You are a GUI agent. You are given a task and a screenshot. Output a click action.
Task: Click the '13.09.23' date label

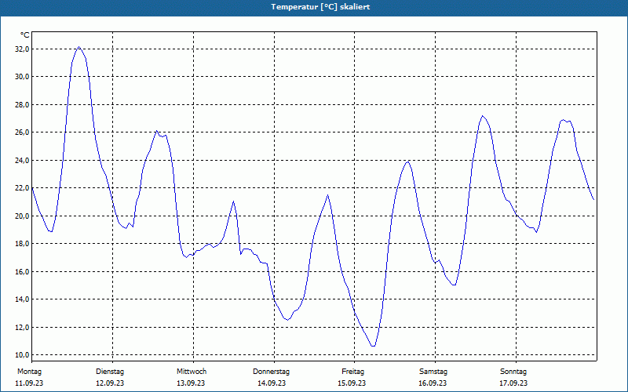[191, 383]
